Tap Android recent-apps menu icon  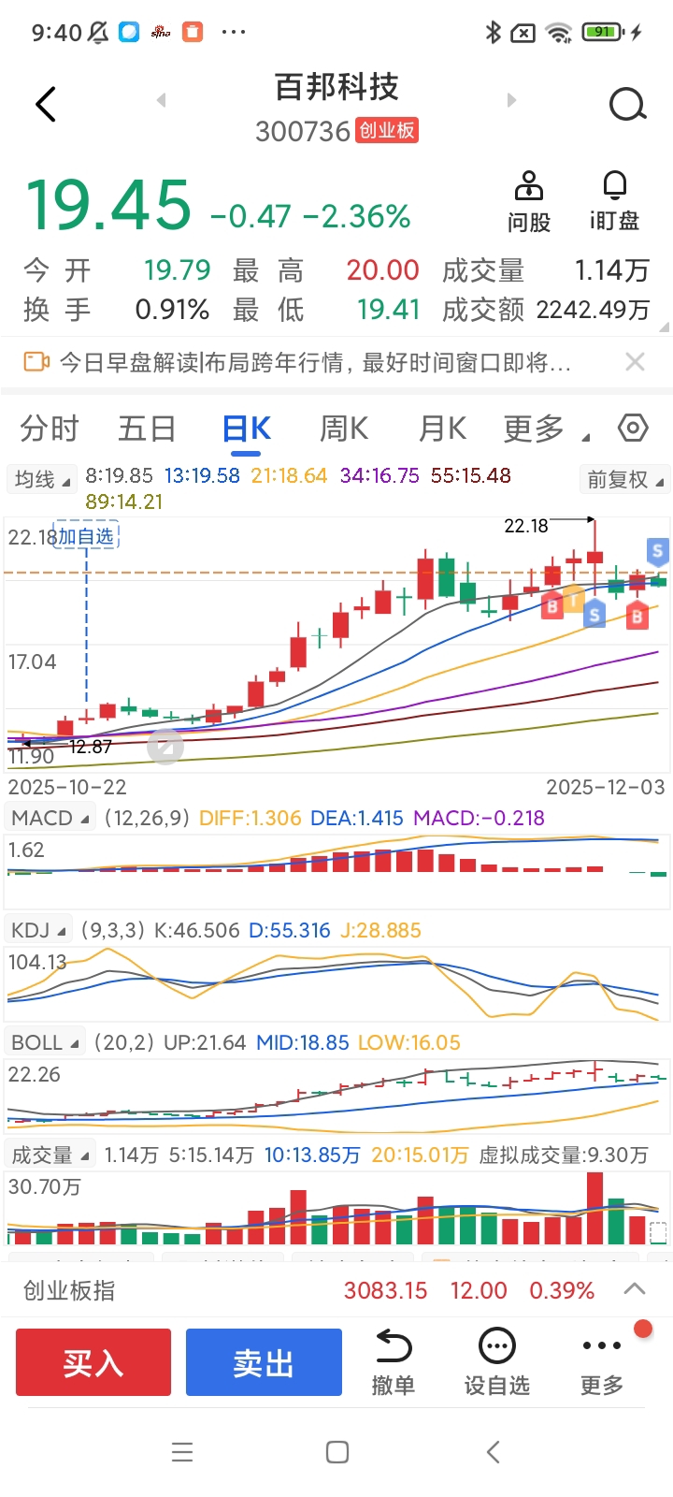click(x=182, y=1452)
